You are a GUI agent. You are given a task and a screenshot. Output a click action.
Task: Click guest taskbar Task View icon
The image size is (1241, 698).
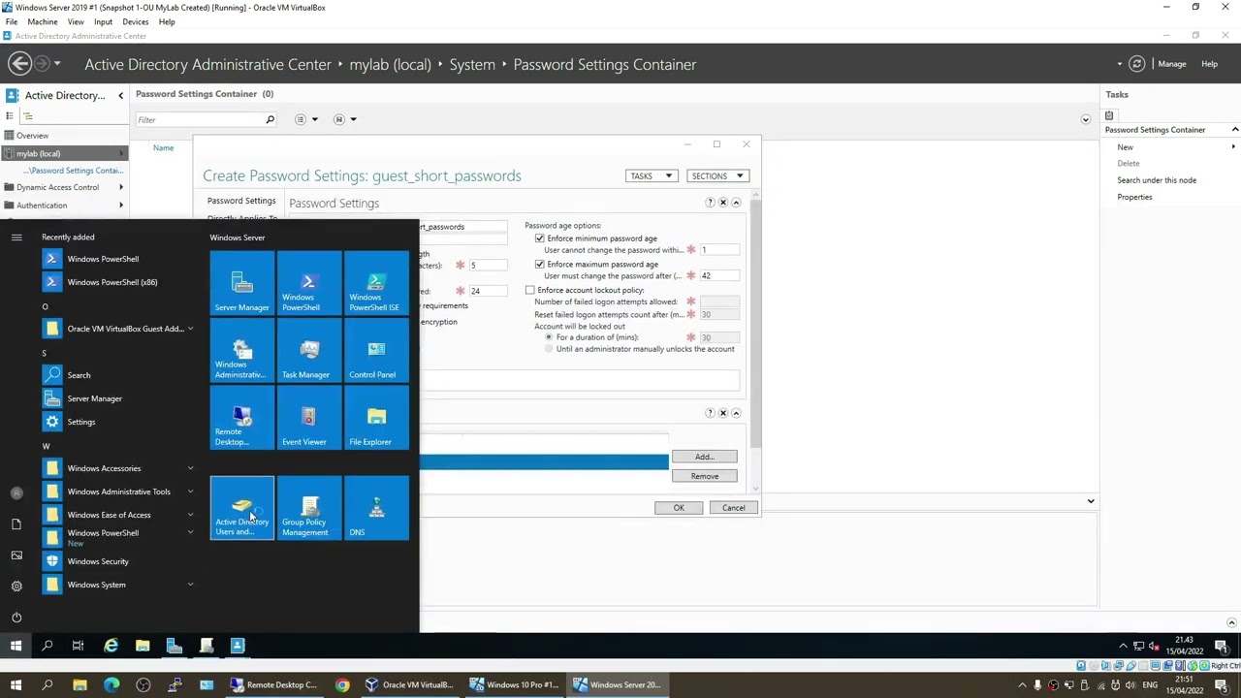pyautogui.click(x=79, y=646)
